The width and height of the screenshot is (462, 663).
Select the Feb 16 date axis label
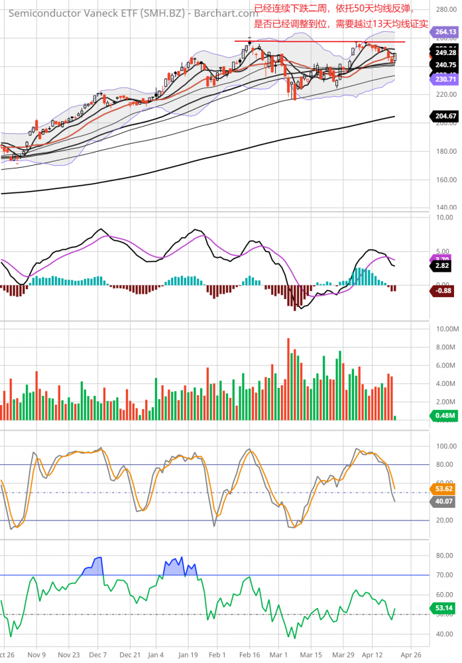coord(249,654)
